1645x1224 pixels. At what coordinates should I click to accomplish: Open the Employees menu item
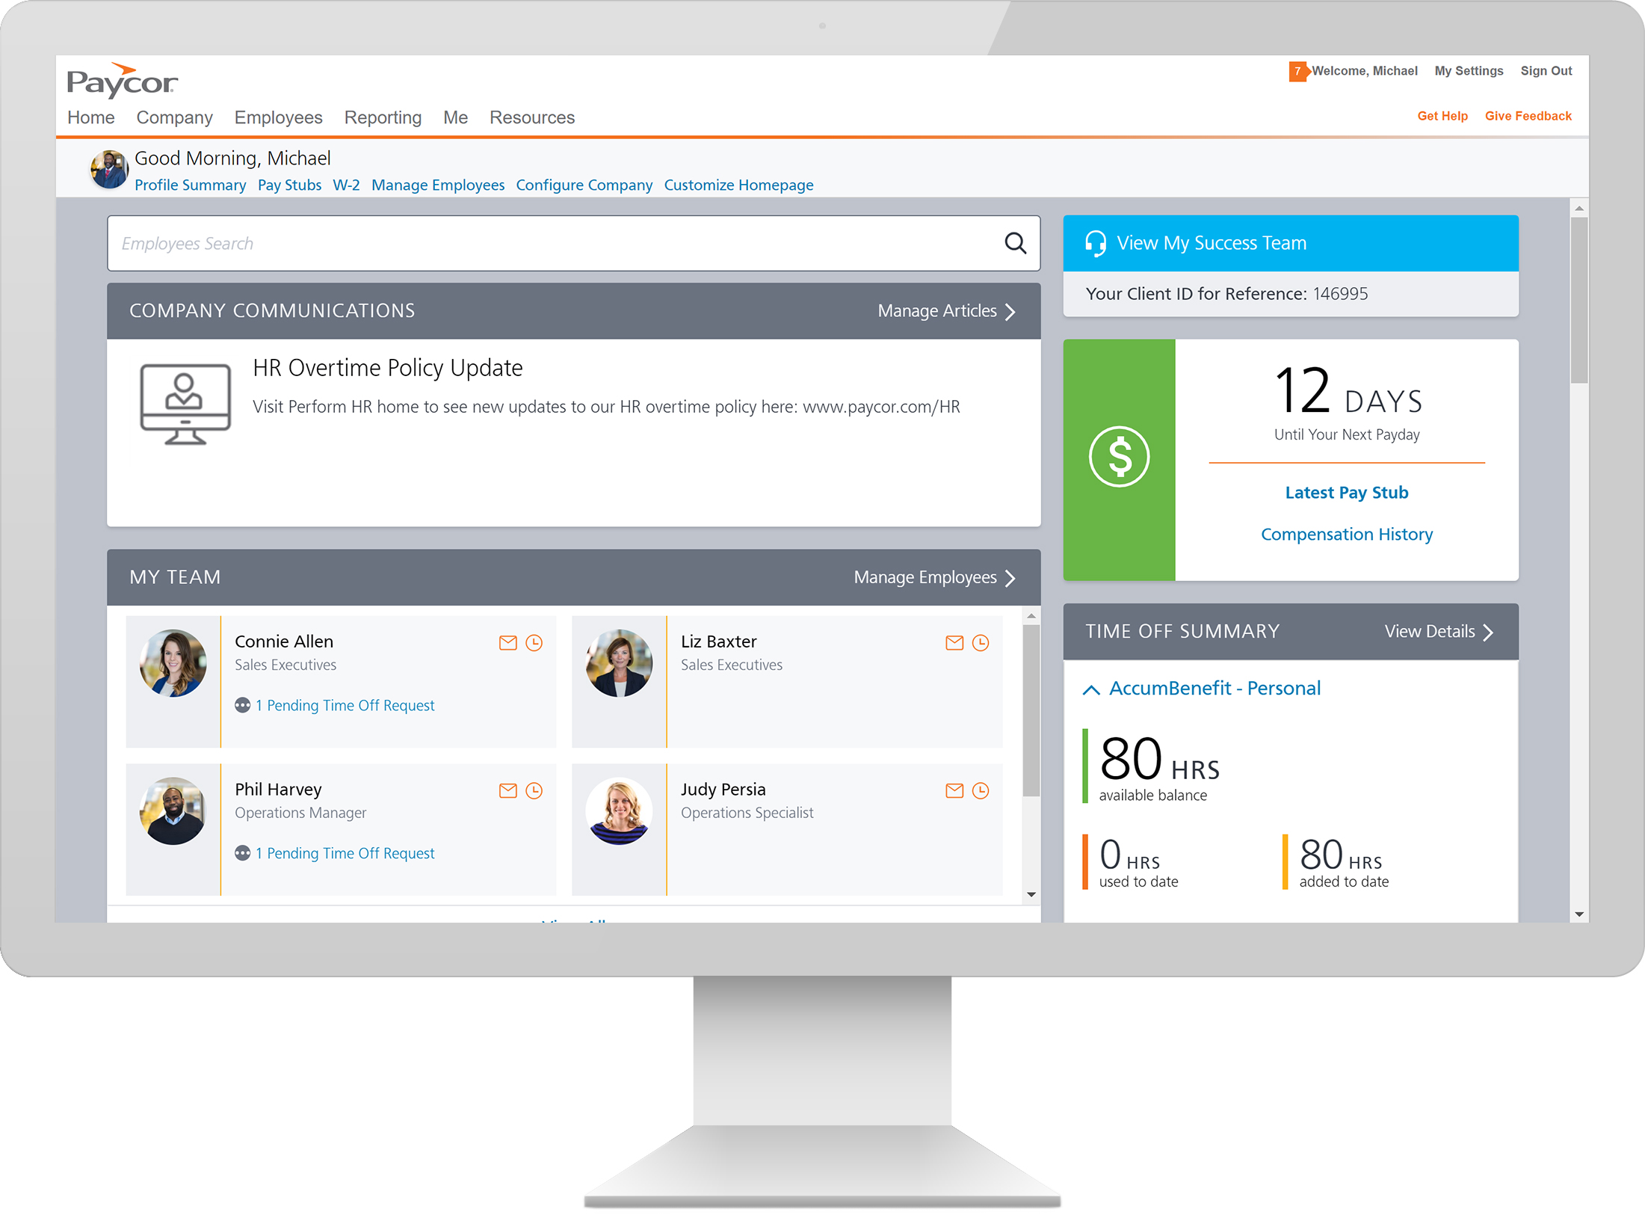tap(277, 118)
